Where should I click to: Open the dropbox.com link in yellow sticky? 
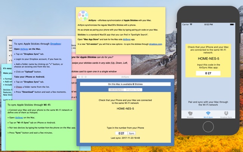pyautogui.click(x=155, y=44)
